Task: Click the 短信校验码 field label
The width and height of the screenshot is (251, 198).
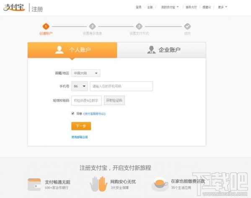Action: (x=61, y=100)
